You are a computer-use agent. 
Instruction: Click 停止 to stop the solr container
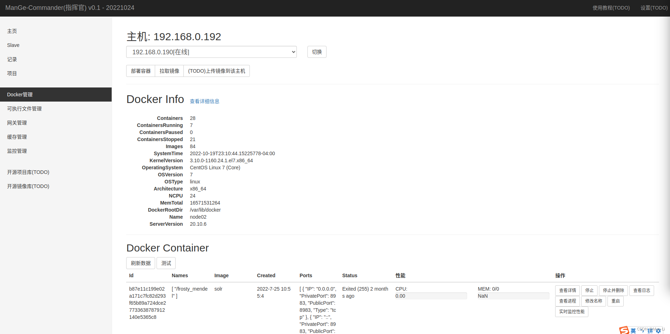[589, 290]
